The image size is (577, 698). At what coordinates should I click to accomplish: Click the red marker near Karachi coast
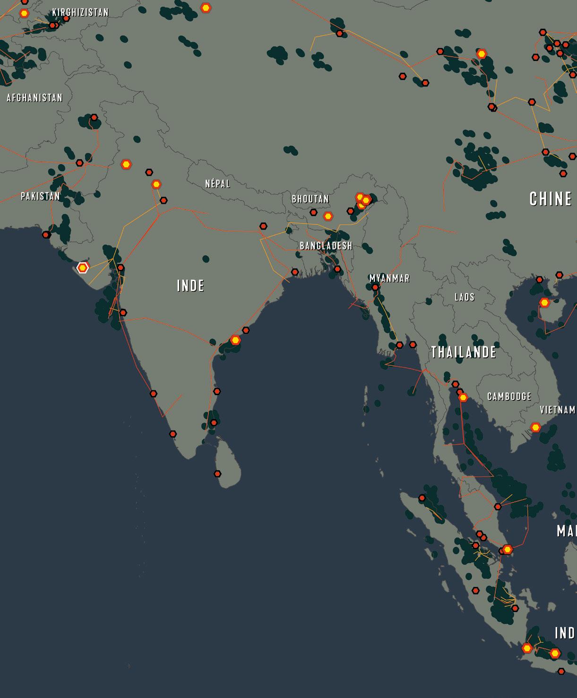[46, 235]
